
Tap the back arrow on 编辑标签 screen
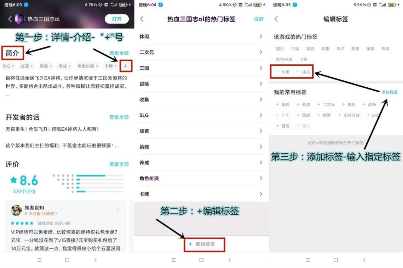point(276,19)
